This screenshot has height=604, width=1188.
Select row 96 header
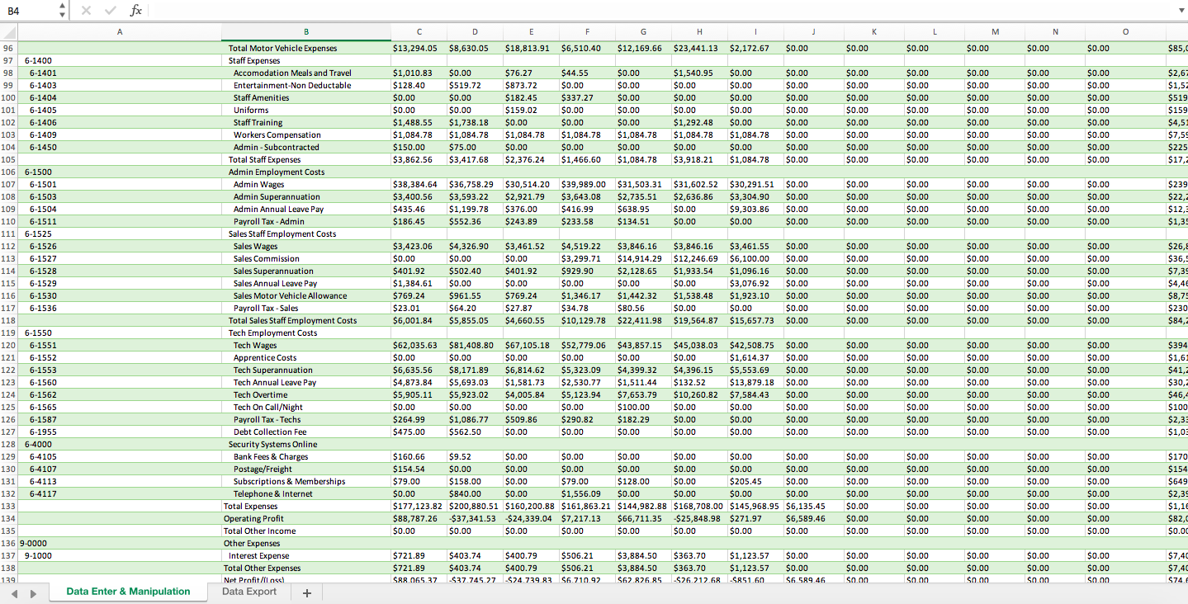coord(9,49)
